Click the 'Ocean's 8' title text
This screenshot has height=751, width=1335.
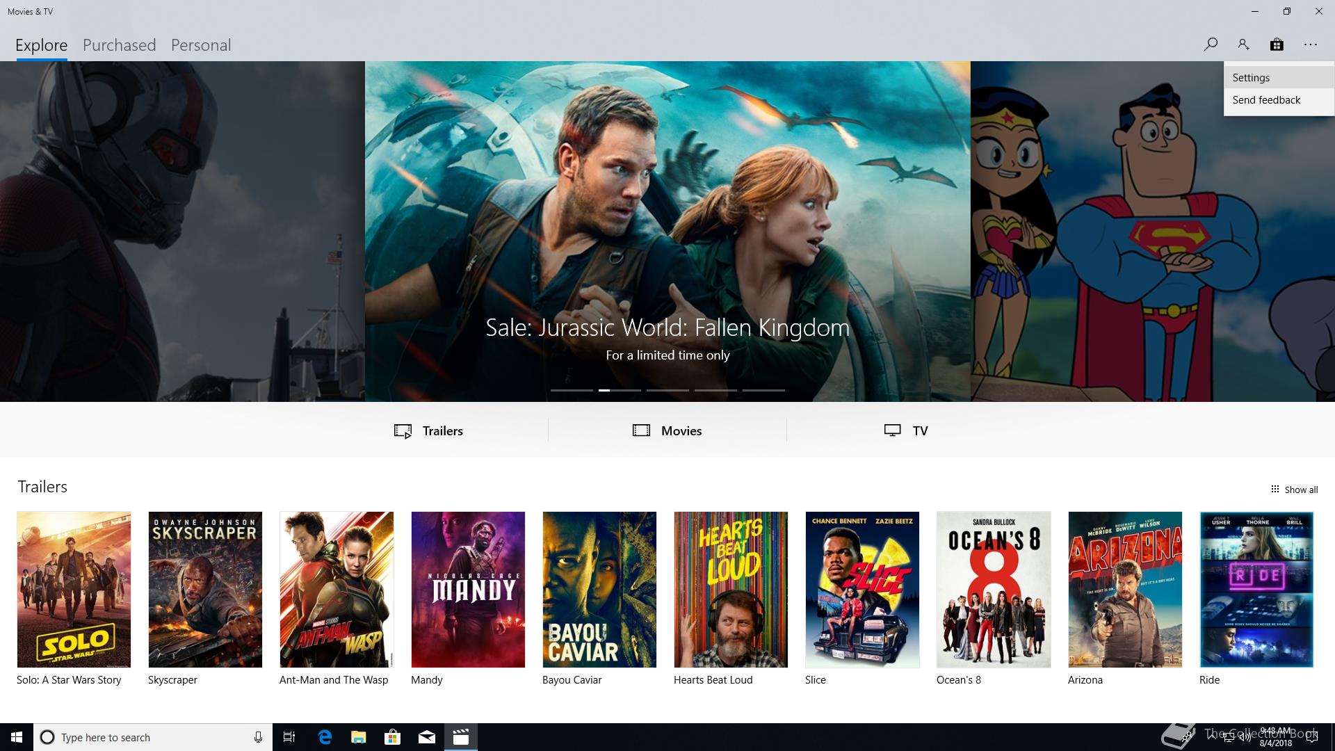click(959, 680)
